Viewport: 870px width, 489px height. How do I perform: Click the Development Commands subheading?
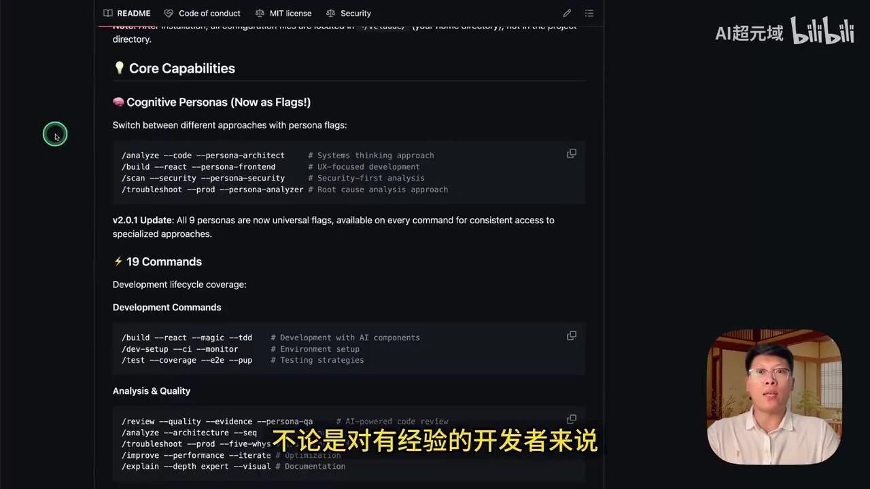[167, 307]
